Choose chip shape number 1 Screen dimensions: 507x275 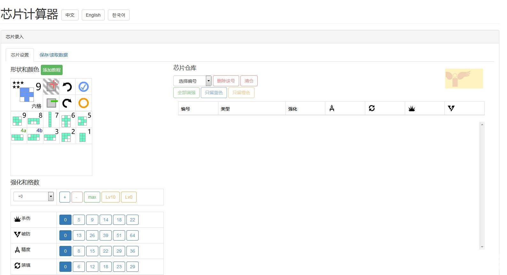point(84,135)
